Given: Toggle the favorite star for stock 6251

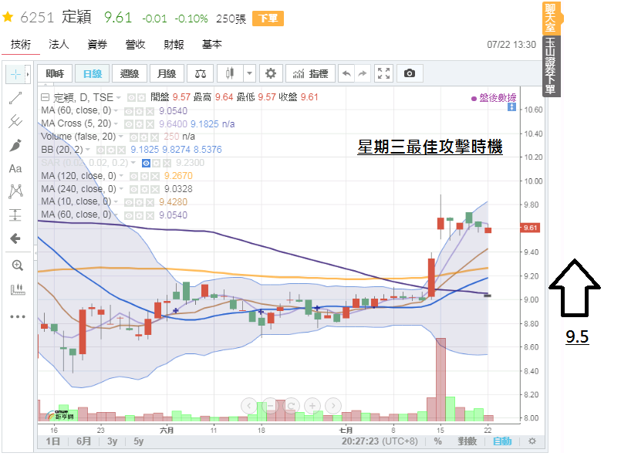Looking at the screenshot, I should [8, 18].
